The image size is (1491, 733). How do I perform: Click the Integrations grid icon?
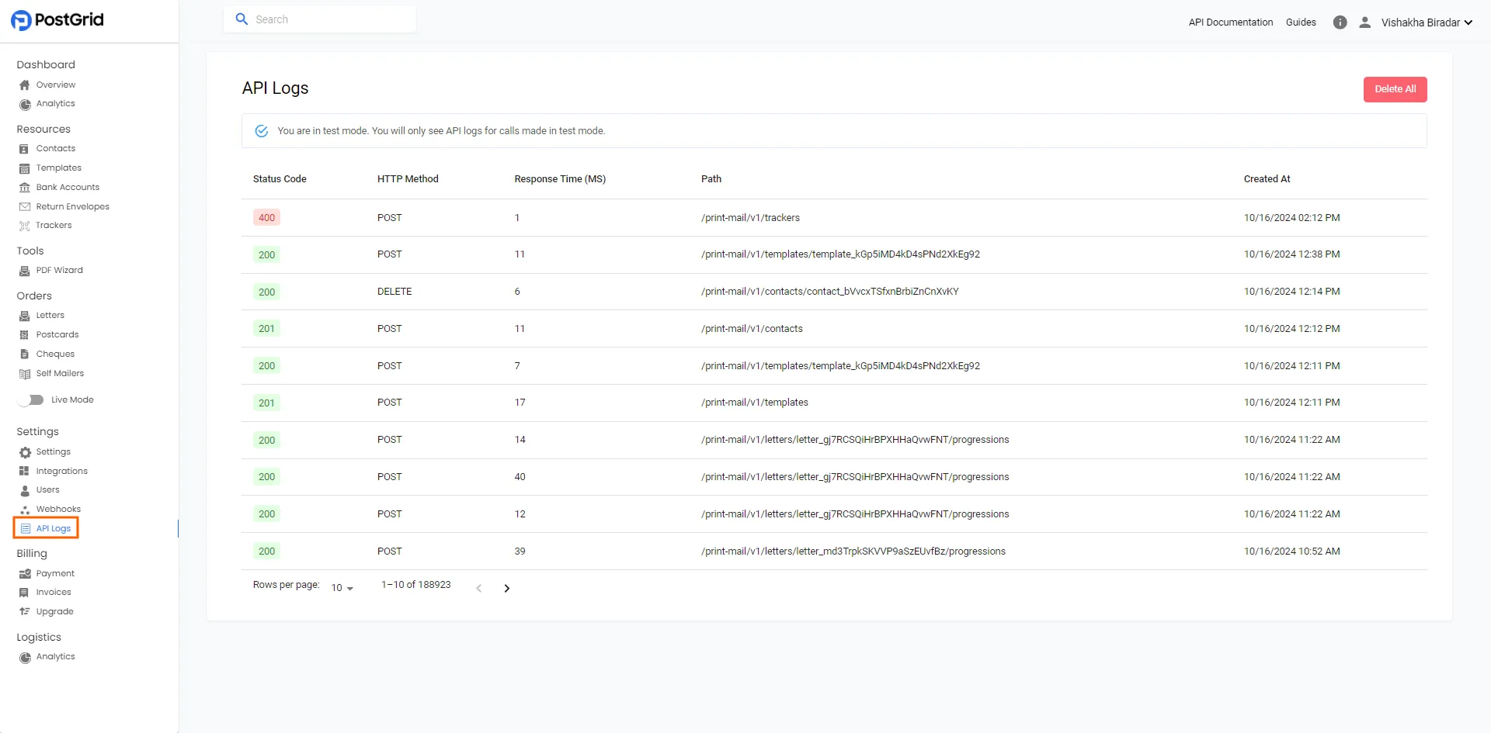[24, 472]
